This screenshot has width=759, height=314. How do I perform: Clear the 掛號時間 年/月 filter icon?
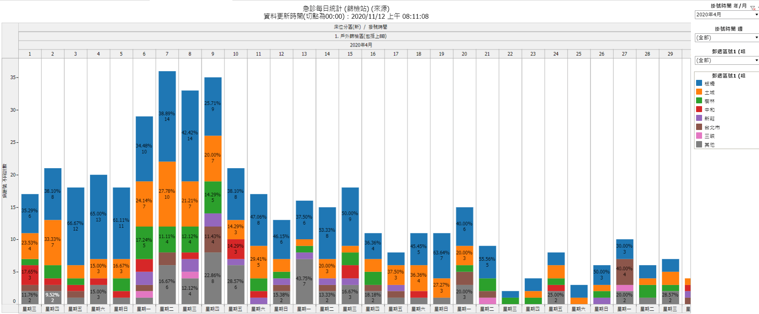pyautogui.click(x=753, y=8)
